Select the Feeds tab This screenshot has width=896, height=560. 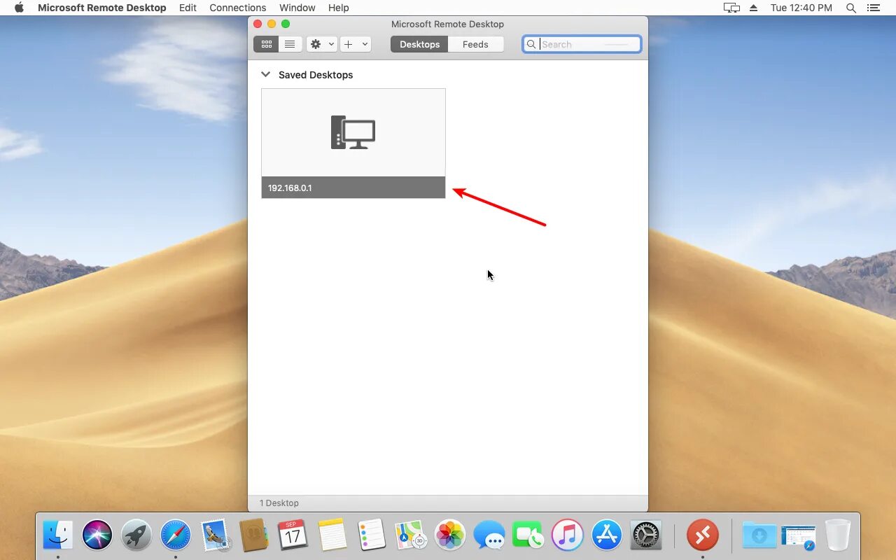tap(475, 44)
